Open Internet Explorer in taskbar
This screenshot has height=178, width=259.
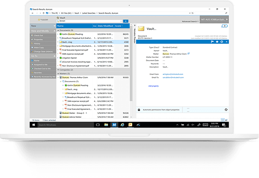[x=122, y=125]
